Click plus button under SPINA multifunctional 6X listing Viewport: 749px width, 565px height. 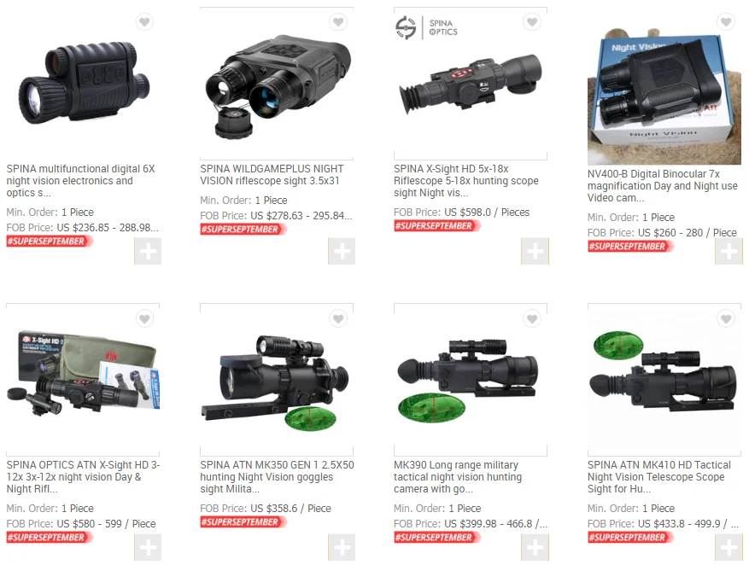(148, 251)
